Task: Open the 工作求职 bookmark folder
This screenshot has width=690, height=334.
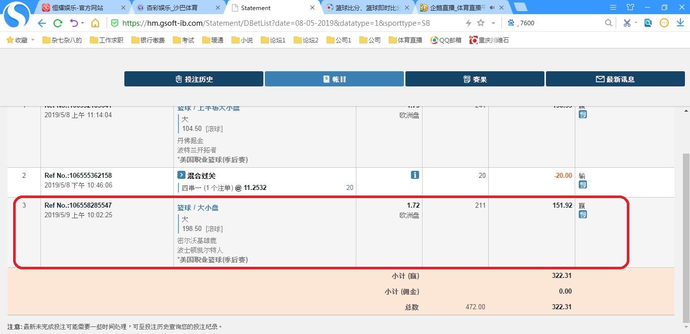Action: (x=106, y=40)
